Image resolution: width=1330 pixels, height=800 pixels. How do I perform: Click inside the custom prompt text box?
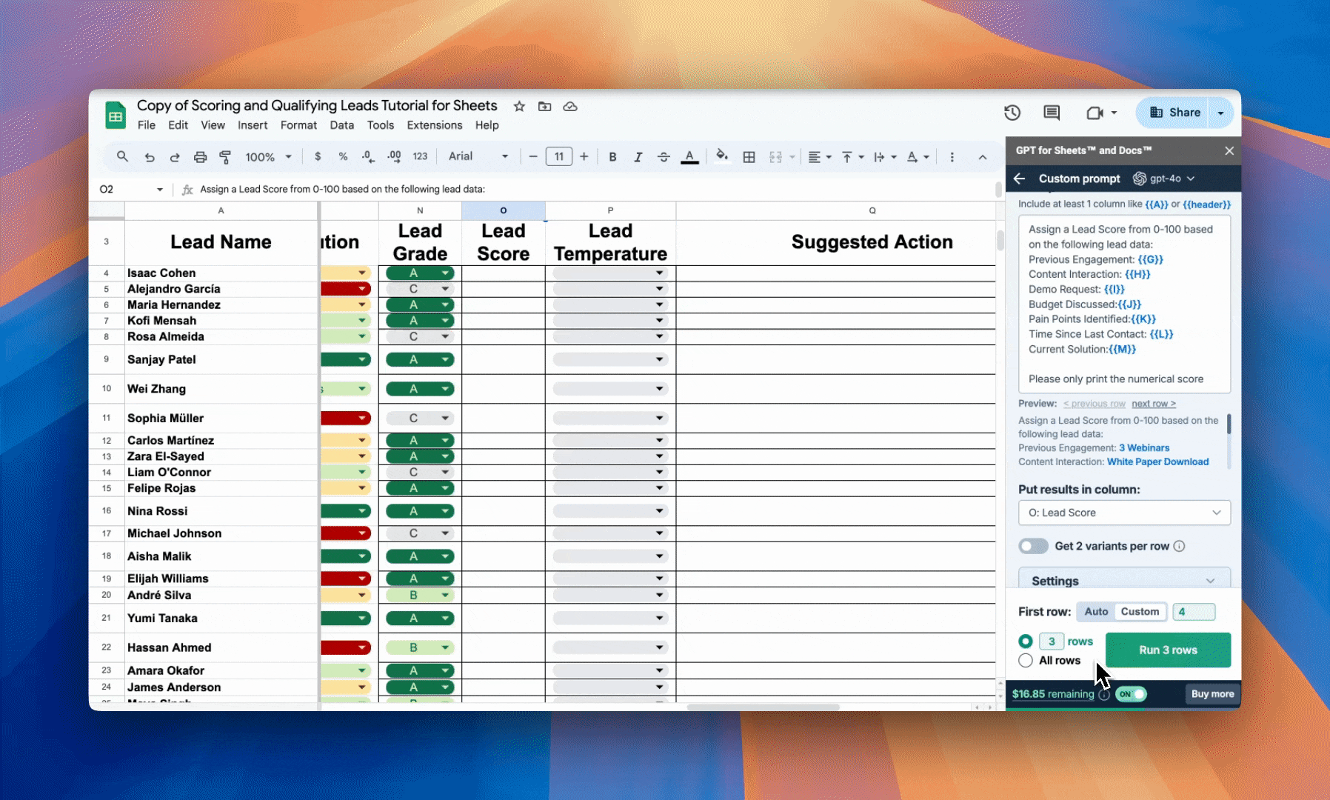tap(1124, 304)
